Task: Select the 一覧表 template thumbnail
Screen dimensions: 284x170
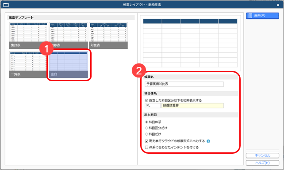Action: [x=28, y=65]
